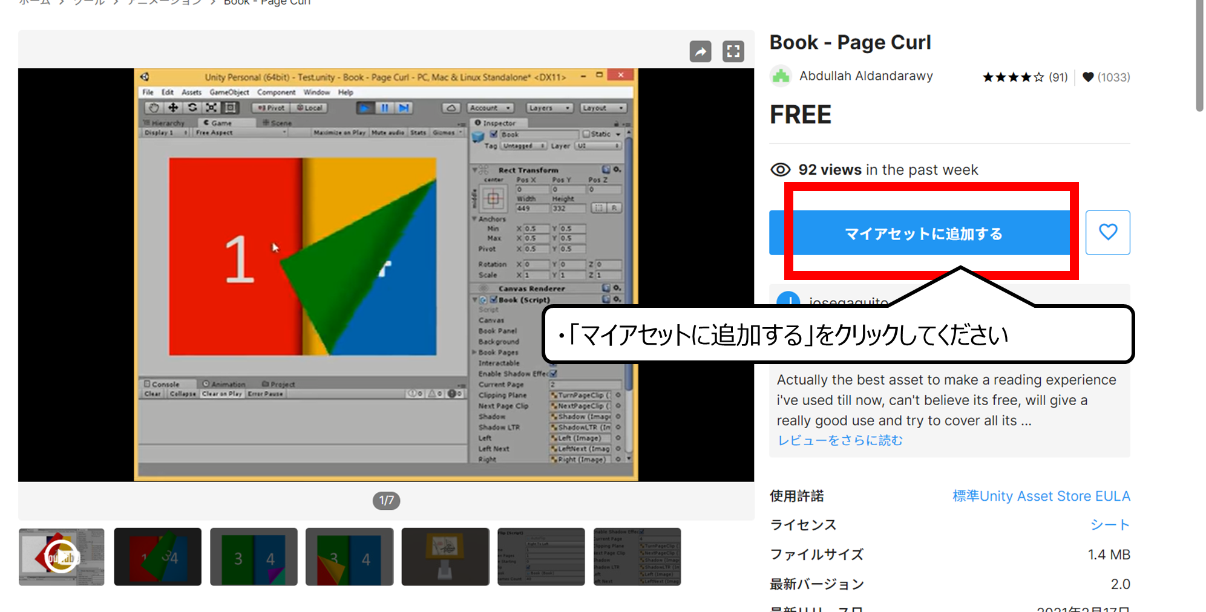Click the シート license link

1110,525
